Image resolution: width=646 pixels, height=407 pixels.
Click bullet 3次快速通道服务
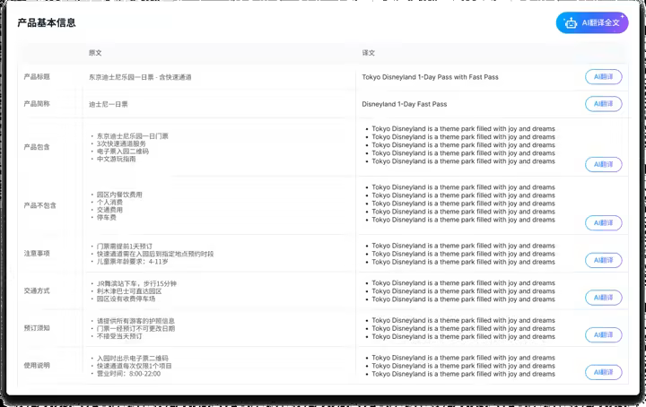tap(121, 143)
